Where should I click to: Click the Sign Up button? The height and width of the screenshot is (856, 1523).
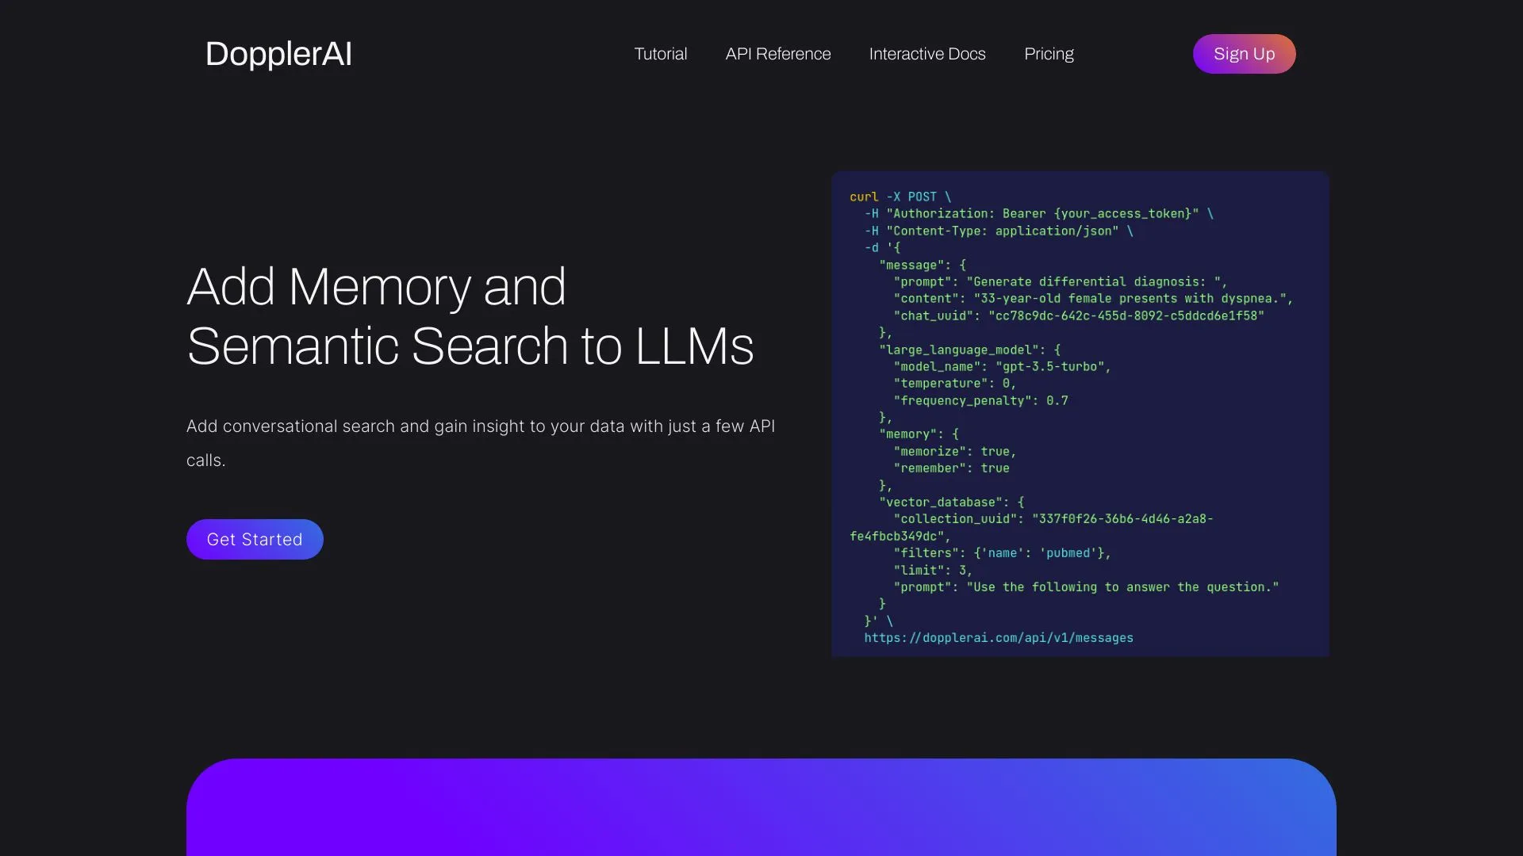[1244, 54]
